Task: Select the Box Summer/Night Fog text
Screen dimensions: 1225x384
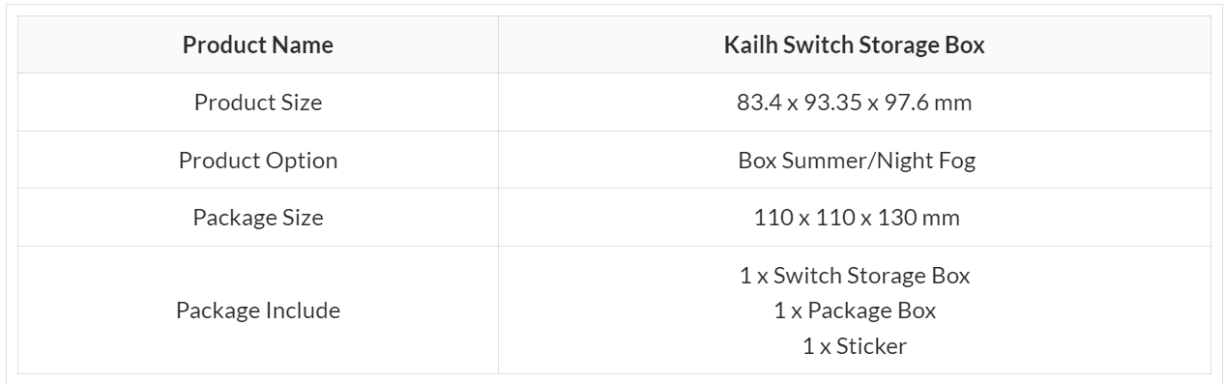Action: pyautogui.click(x=857, y=160)
